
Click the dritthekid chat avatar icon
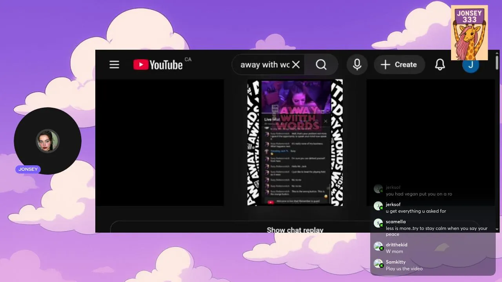378,246
